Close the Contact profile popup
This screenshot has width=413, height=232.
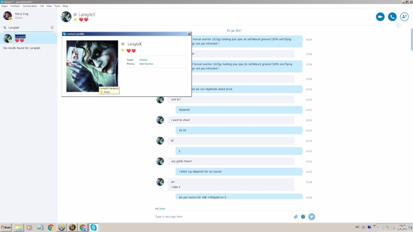(x=189, y=34)
